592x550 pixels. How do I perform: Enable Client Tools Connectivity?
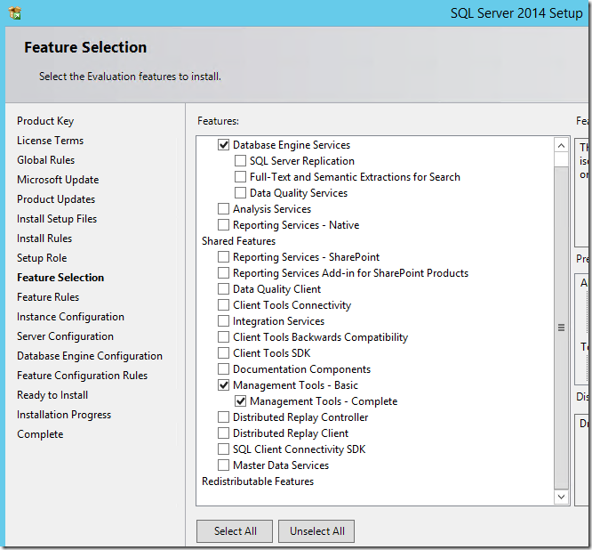pos(223,305)
